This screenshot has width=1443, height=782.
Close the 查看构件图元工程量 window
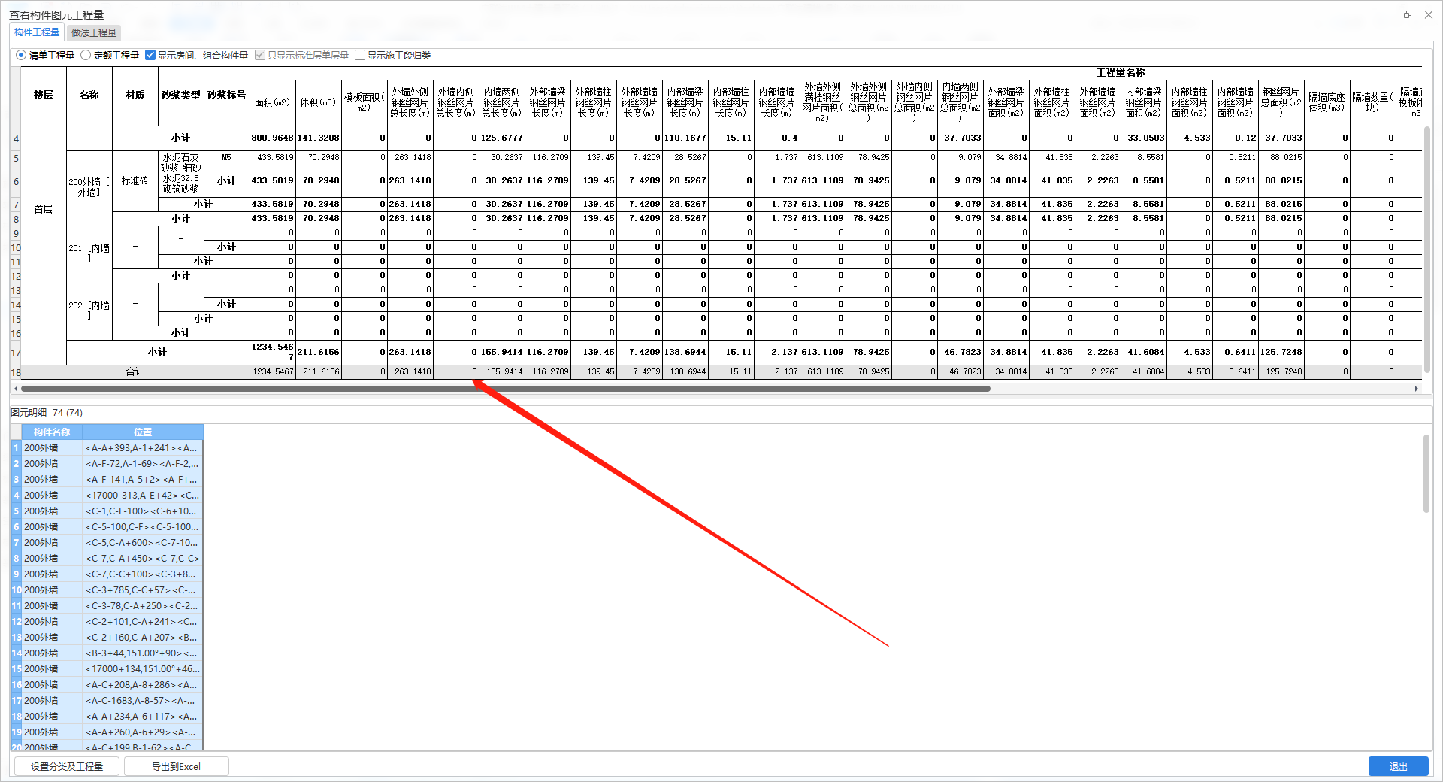pyautogui.click(x=1428, y=14)
